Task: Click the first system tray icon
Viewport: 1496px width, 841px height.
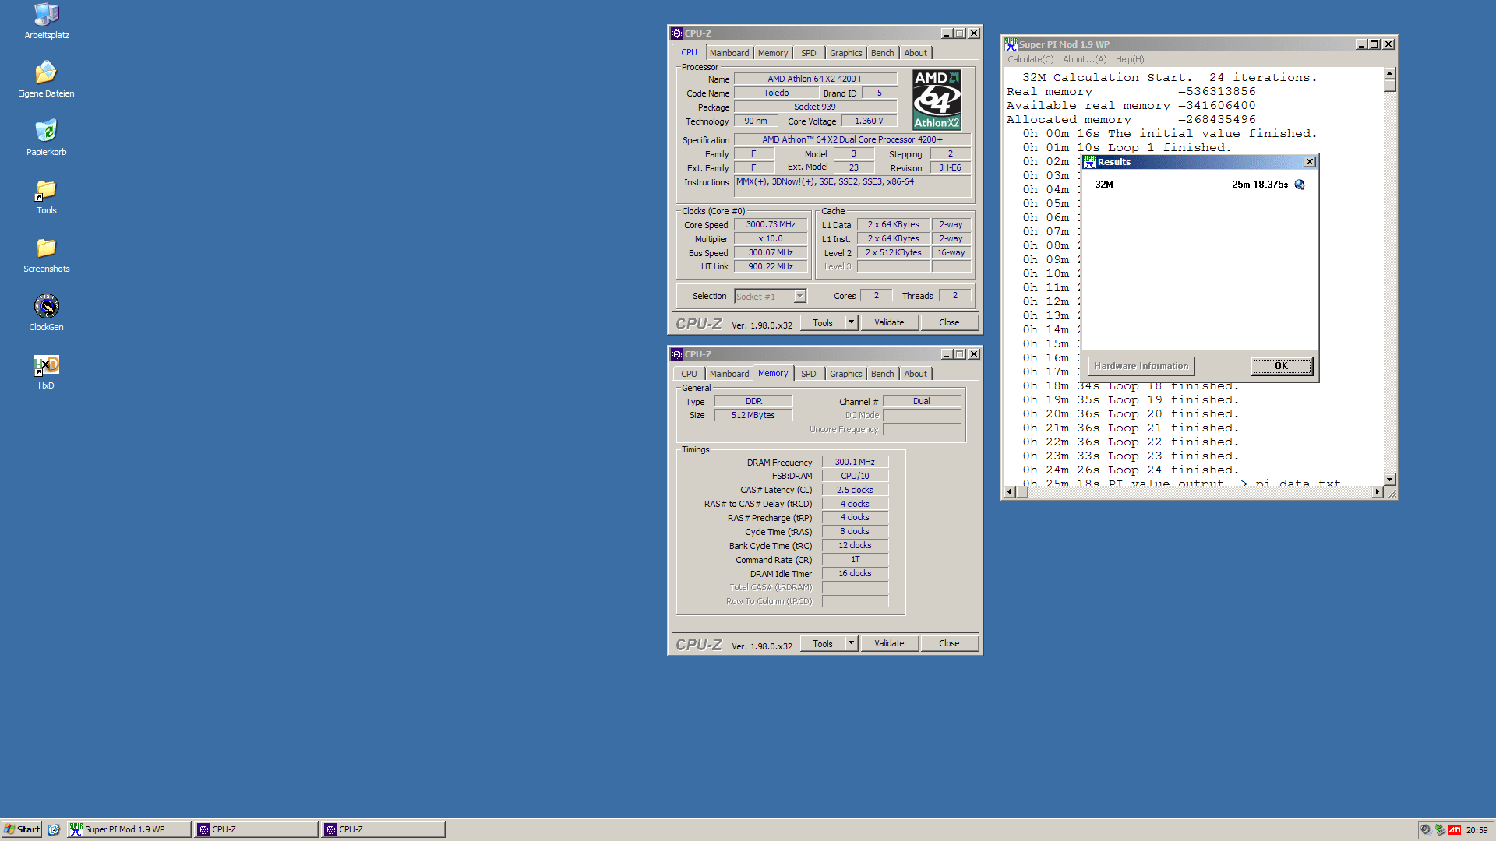Action: click(1425, 830)
